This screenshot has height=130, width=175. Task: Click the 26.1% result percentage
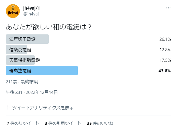[165, 39]
